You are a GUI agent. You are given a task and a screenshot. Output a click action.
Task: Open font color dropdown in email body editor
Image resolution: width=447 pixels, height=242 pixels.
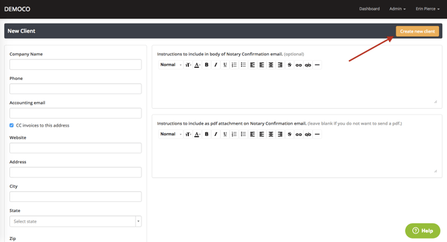tap(197, 65)
